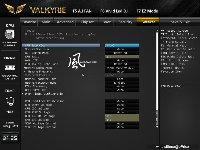
Task: Click the May 24 date display
Action: 10,126
